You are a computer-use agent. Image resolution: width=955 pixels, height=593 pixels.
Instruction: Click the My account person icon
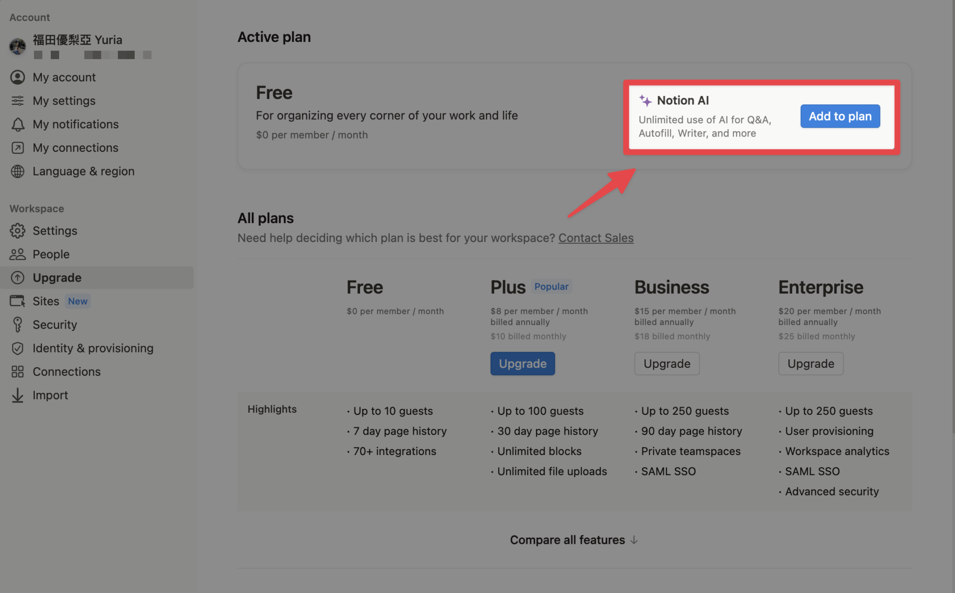(x=18, y=77)
